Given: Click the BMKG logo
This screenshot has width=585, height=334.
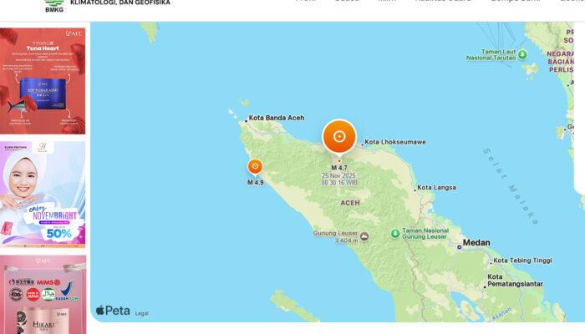Looking at the screenshot, I should point(55,6).
